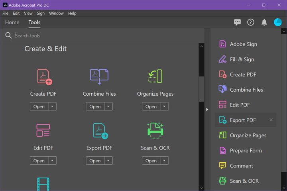Image resolution: width=287 pixels, height=191 pixels.
Task: Click the Combine Files tool icon
Action: (x=99, y=77)
